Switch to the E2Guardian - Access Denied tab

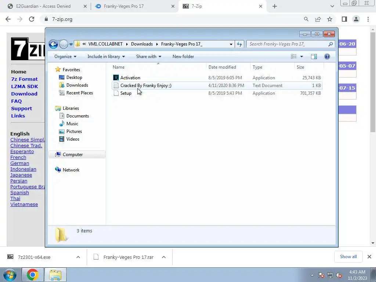pos(43,6)
